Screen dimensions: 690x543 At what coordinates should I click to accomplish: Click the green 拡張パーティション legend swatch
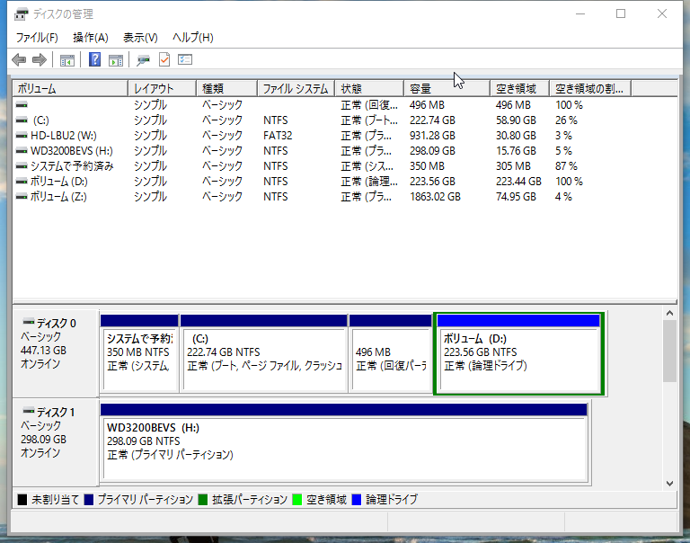pyautogui.click(x=203, y=500)
